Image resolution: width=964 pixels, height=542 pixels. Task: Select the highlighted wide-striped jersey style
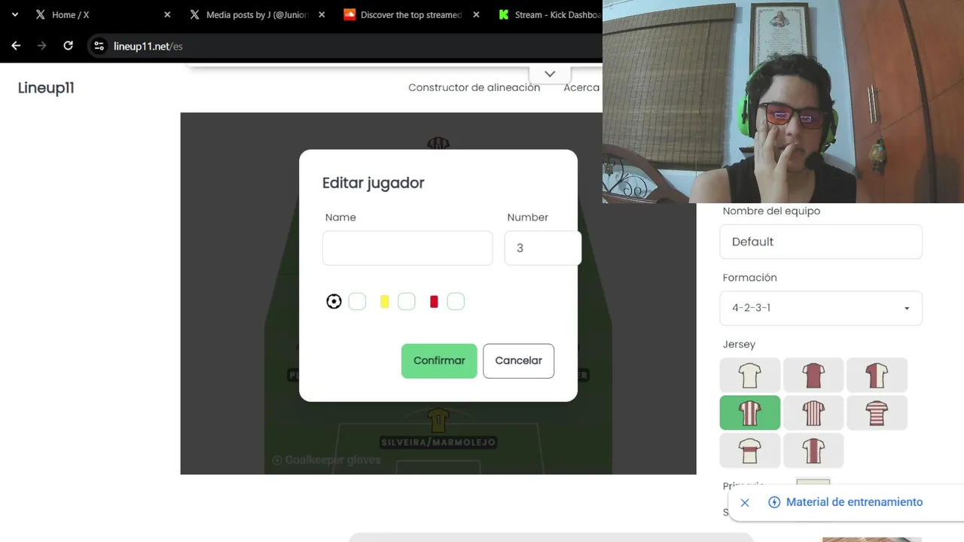click(x=749, y=413)
